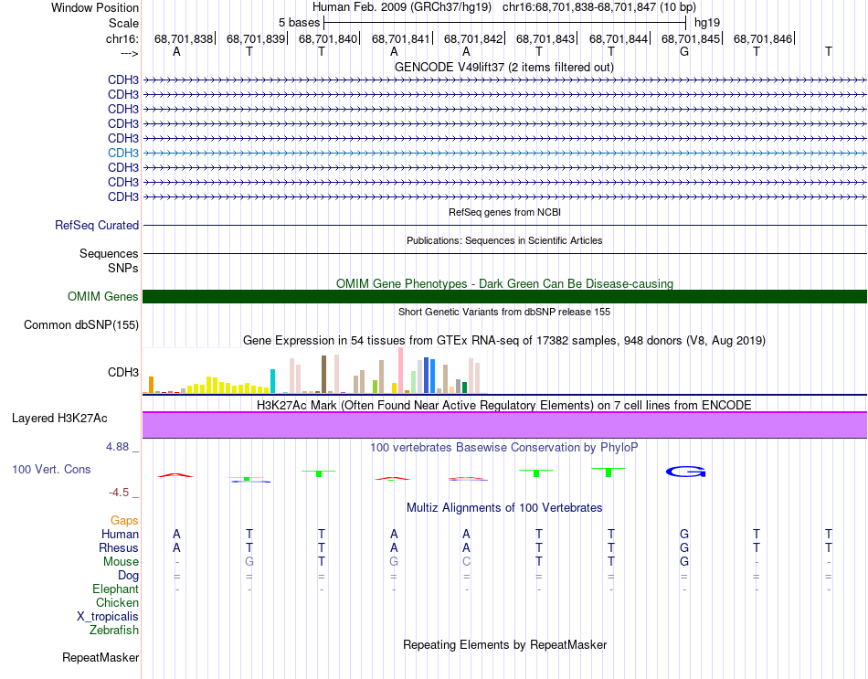Screen dimensions: 868x679
Task: Click base G in the reference sequence row
Action: point(684,51)
